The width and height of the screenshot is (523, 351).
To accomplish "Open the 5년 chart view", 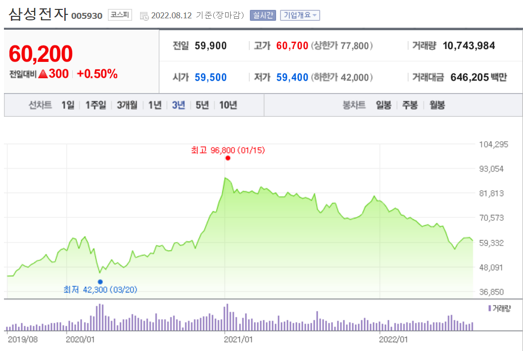I will tap(202, 105).
